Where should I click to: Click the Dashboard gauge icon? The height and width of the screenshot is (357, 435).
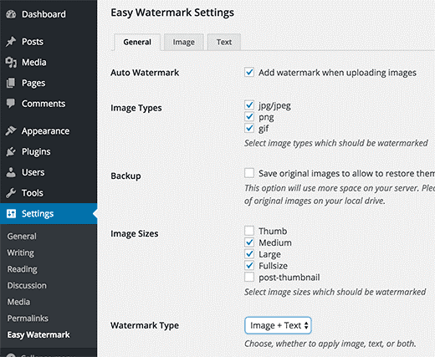click(11, 14)
